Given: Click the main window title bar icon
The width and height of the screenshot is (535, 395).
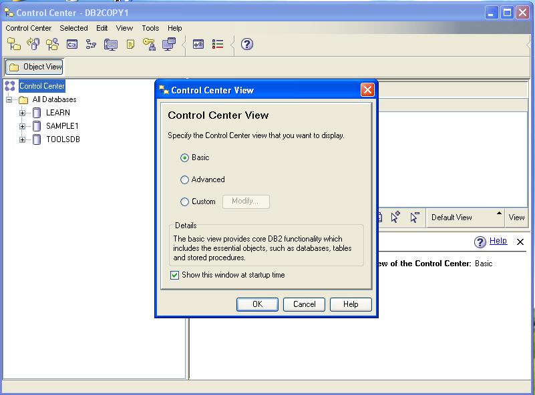Looking at the screenshot, I should pos(9,13).
